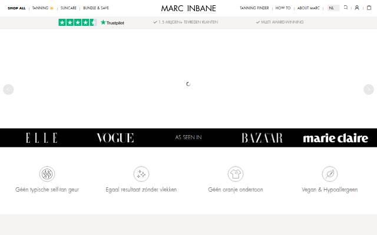Click 'Multi award winning' text
The image size is (377, 235).
[282, 22]
